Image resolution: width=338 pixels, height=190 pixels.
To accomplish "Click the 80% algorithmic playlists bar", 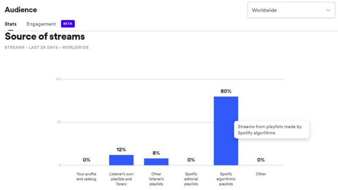I will tap(226, 131).
